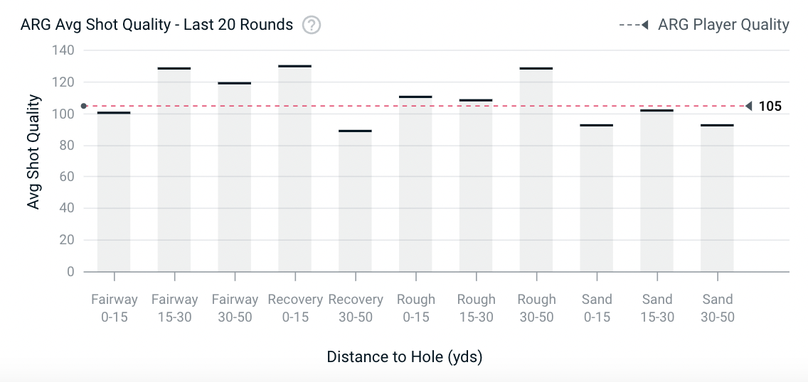Select the Sand 15-30 bar
The height and width of the screenshot is (382, 808).
tap(657, 192)
